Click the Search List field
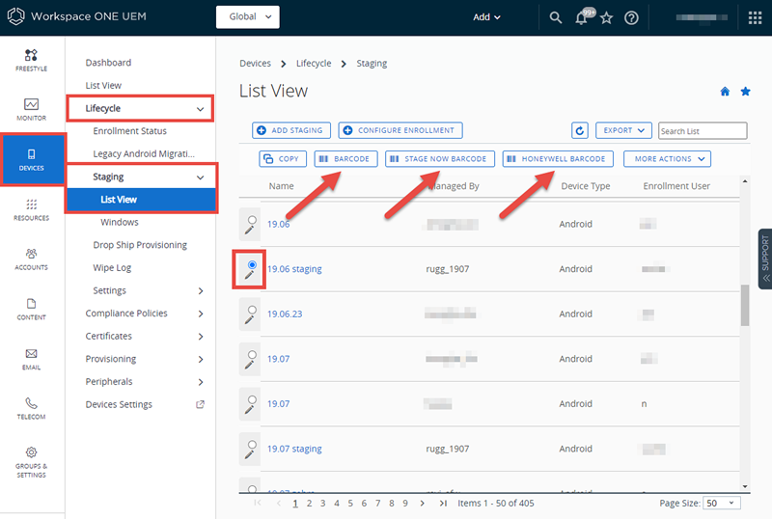This screenshot has height=519, width=772. point(703,131)
